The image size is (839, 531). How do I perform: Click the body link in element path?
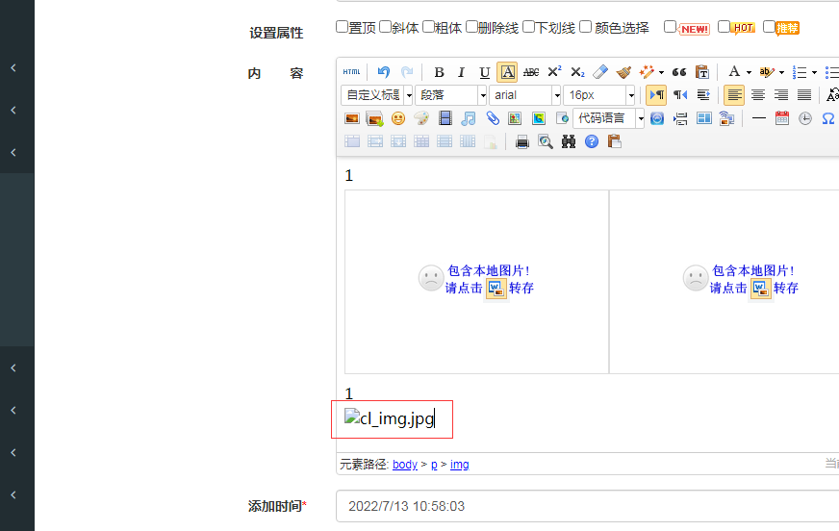click(404, 465)
